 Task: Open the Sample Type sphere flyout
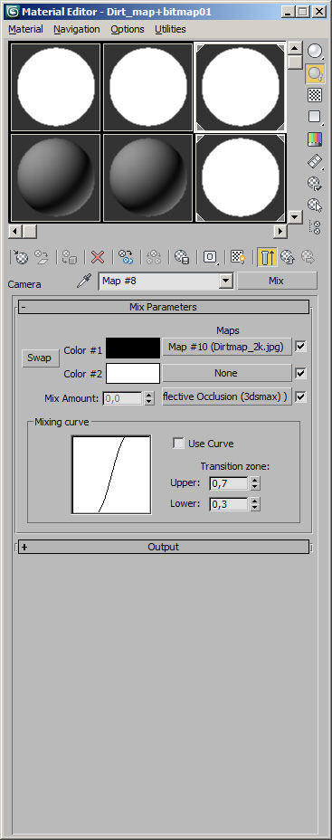tap(316, 52)
